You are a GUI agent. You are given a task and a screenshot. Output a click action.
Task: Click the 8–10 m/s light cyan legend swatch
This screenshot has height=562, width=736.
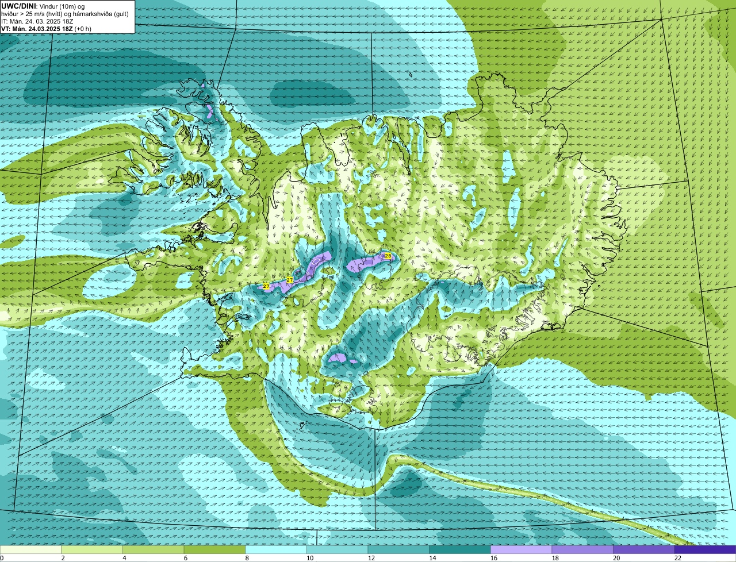click(276, 550)
